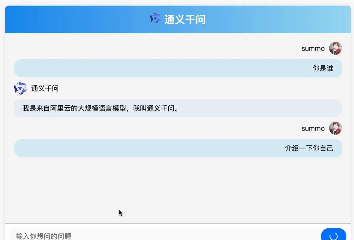Select the reply 我是来自阿里云的大规模语言模型
Viewport: 354px width, 240px height.
[x=178, y=108]
